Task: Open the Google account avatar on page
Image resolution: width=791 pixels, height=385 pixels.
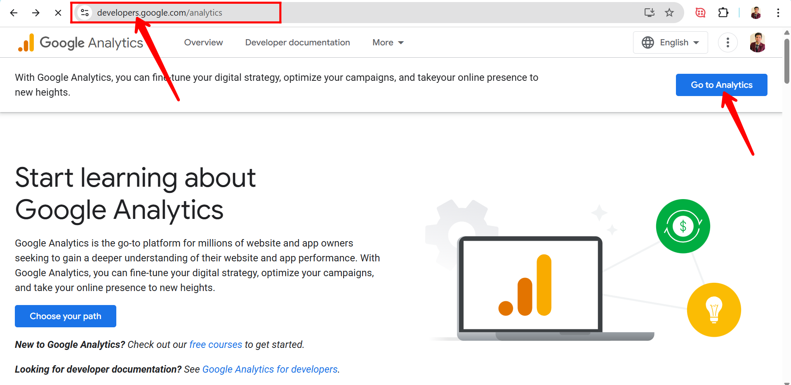Action: pos(758,42)
